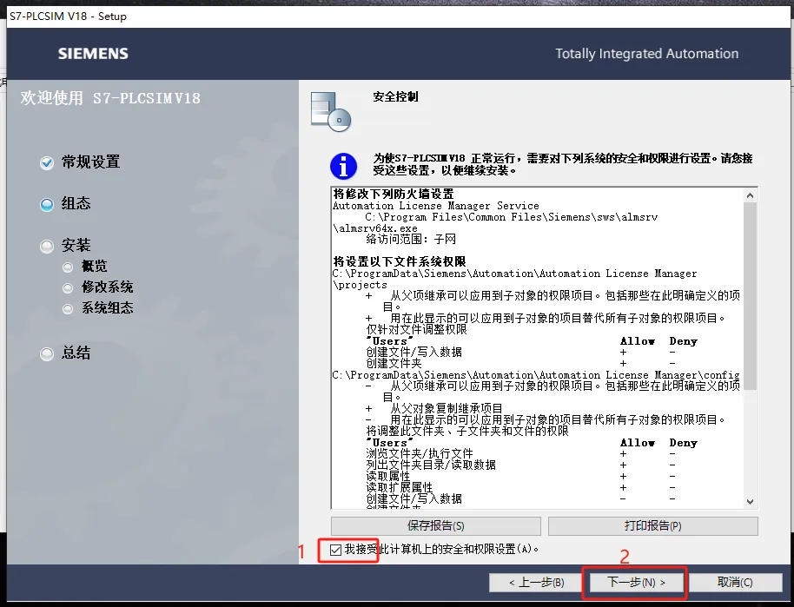Click S7-PLCSIM V18 - Setup title bar
Image resolution: width=794 pixels, height=607 pixels.
point(398,16)
